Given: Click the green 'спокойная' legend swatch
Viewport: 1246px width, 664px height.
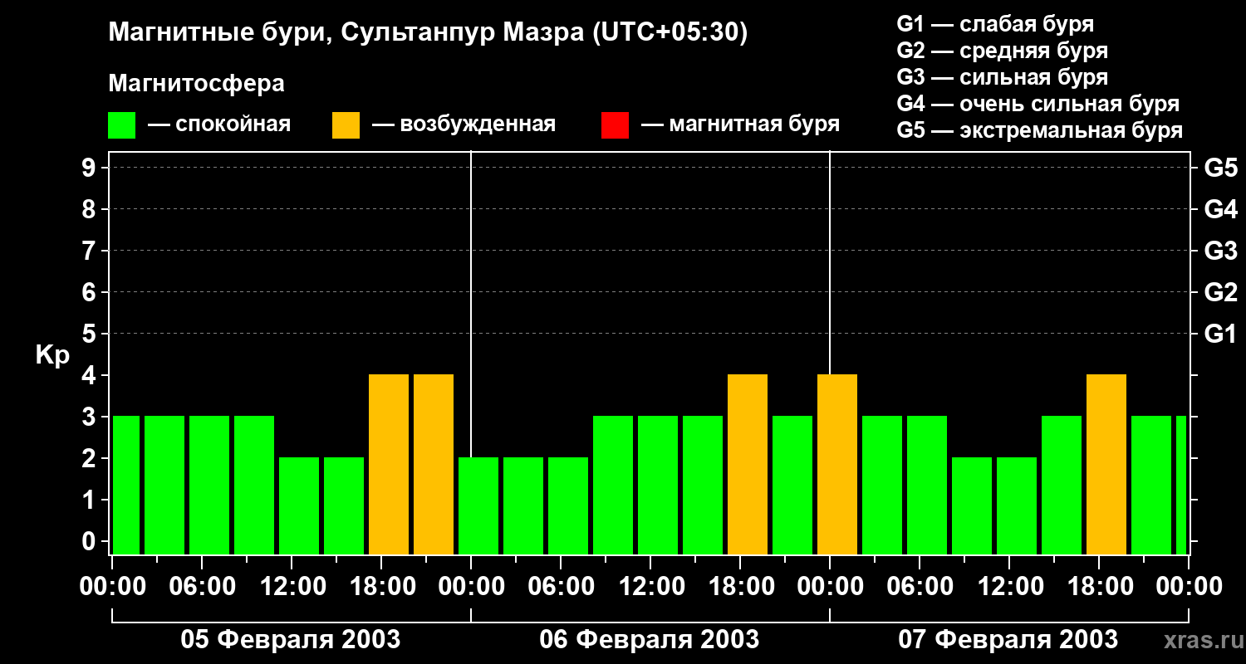Looking at the screenshot, I should click(121, 125).
